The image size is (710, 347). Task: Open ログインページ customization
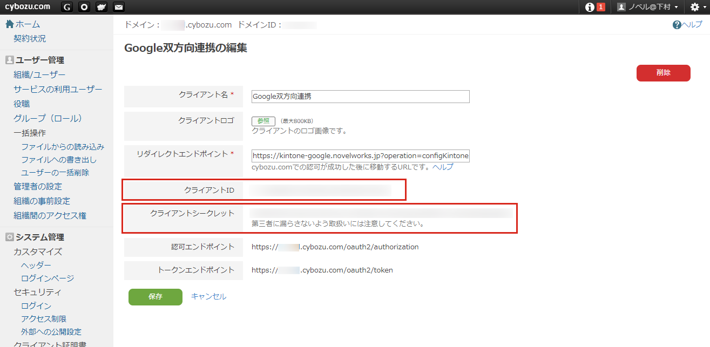click(x=48, y=278)
